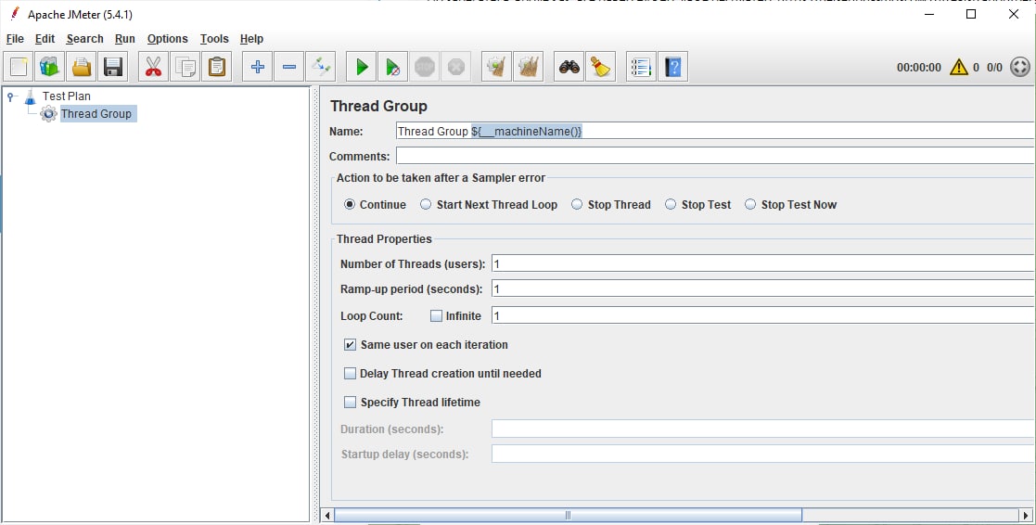Screen dimensions: 1036x525
Task: Open the Function Helper dialog icon
Action: 641,67
